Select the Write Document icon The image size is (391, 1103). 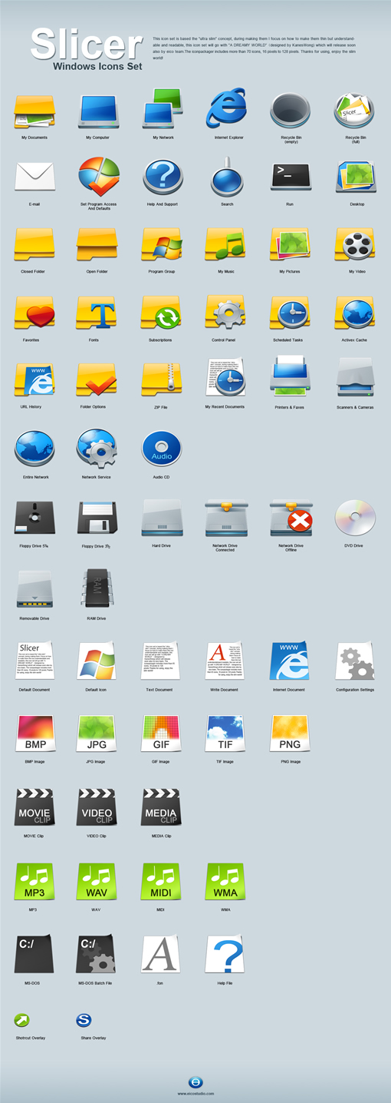pos(225,661)
